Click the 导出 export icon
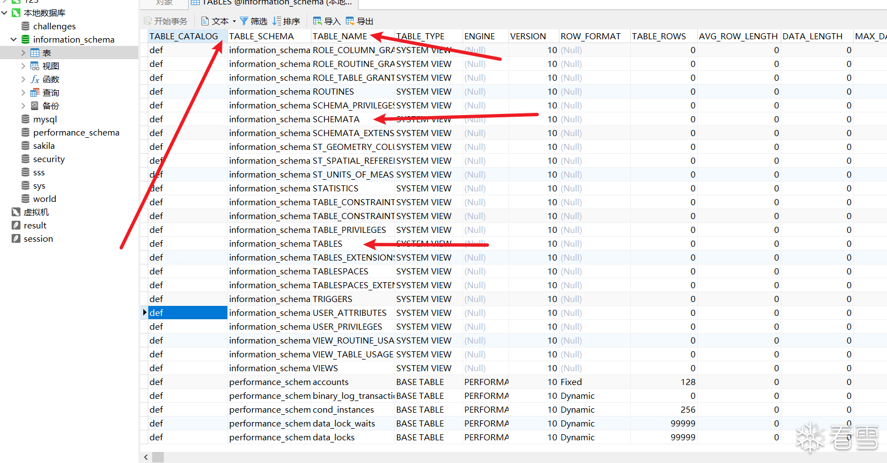This screenshot has height=463, width=887. [x=350, y=21]
